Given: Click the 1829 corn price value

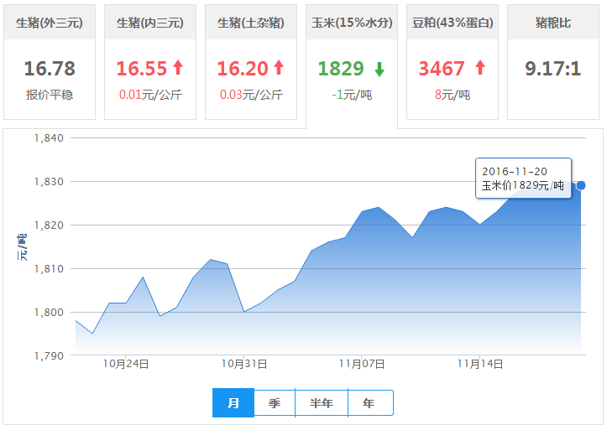Looking at the screenshot, I should pyautogui.click(x=341, y=69).
